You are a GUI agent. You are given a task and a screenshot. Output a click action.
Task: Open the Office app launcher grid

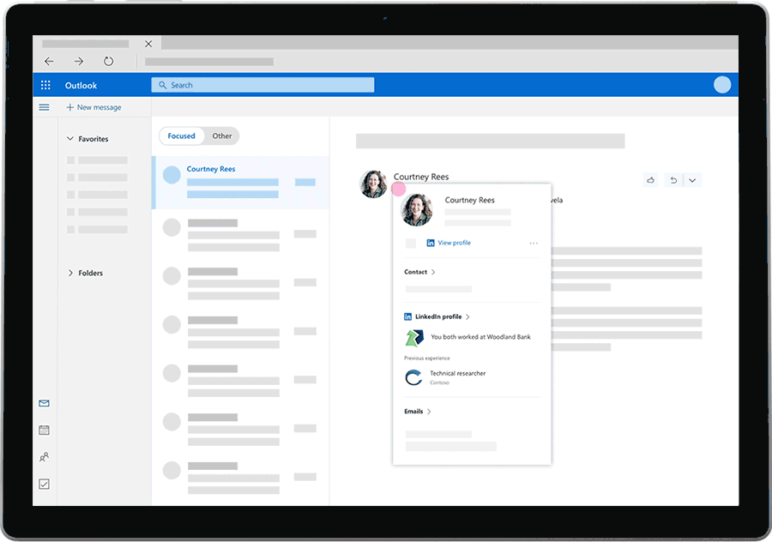[x=45, y=85]
